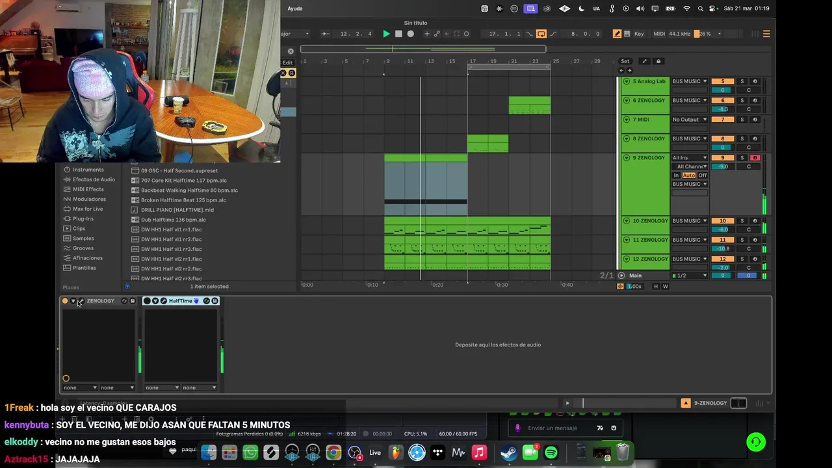
Task: Open Spotify from the Dock
Action: click(x=551, y=452)
